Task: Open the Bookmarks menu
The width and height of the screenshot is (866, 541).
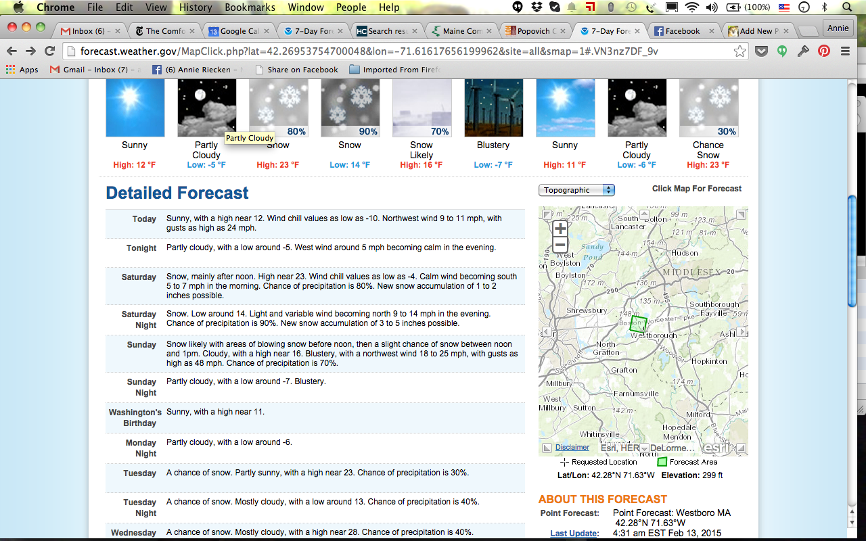Action: click(250, 7)
